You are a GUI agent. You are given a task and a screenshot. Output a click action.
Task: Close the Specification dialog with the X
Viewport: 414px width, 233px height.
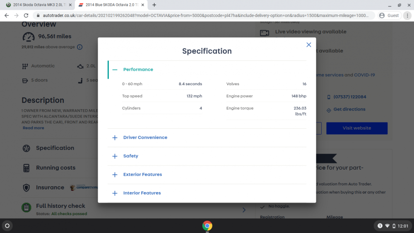[x=309, y=45]
